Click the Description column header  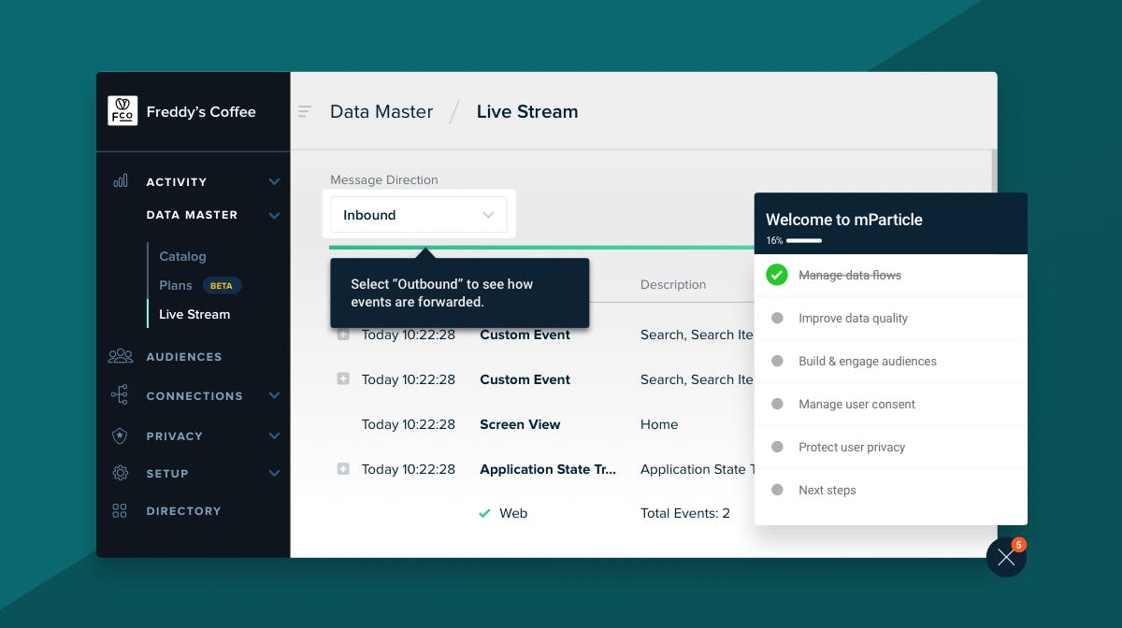click(673, 284)
